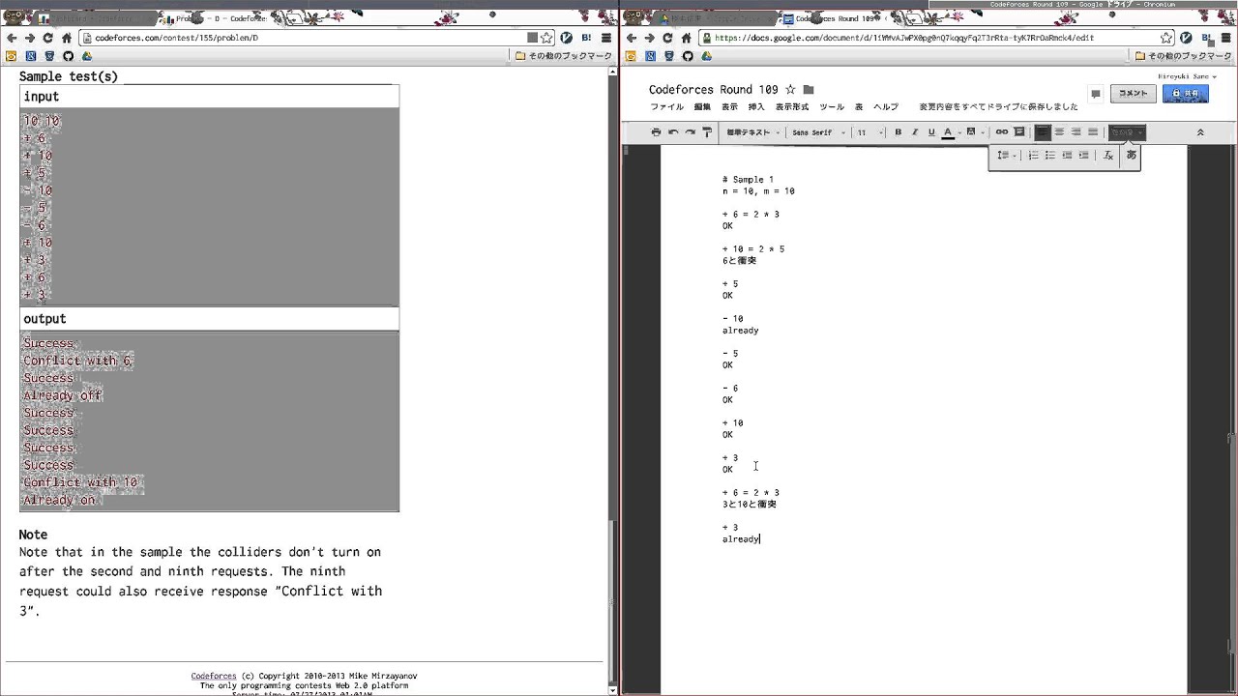
Task: Increase indent in Docs overflow toolbar
Action: pyautogui.click(x=1083, y=156)
